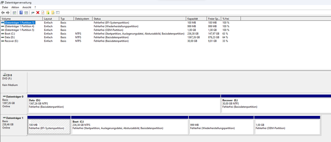Select (Datenträger 1 Partition 4) row
The height and width of the screenshot is (142, 331).
(20, 26)
